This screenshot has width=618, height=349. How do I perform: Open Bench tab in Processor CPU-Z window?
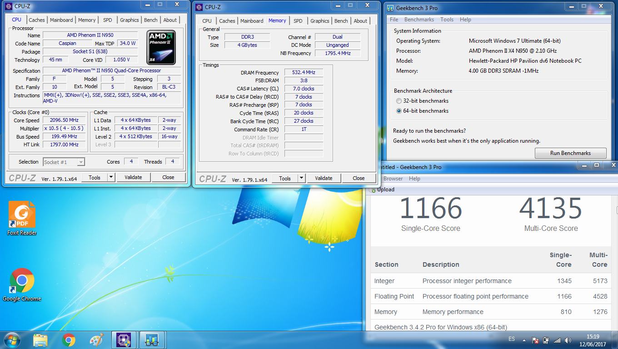point(151,20)
